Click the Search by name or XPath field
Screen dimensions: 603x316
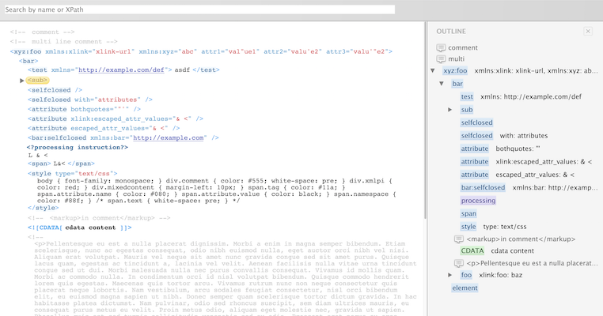199,9
